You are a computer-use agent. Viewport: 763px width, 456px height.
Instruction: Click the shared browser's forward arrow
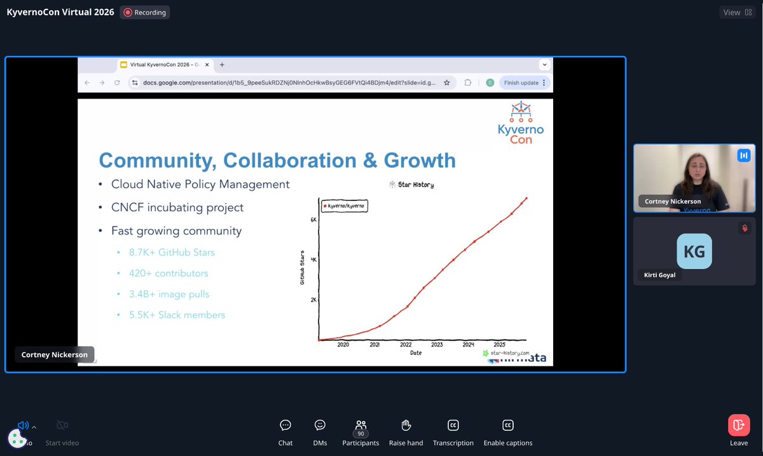coord(102,83)
